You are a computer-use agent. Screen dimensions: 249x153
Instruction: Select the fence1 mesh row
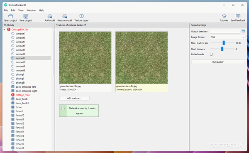coord(31,111)
